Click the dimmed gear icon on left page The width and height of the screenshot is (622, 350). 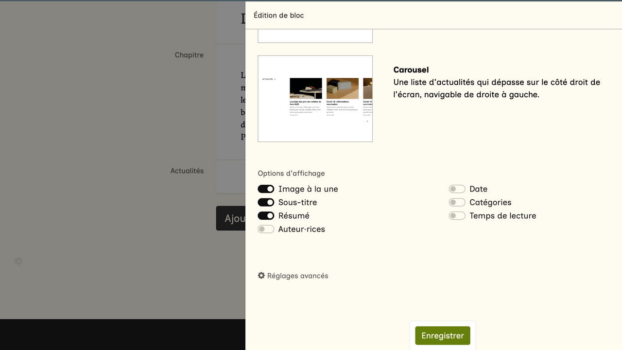pos(18,262)
